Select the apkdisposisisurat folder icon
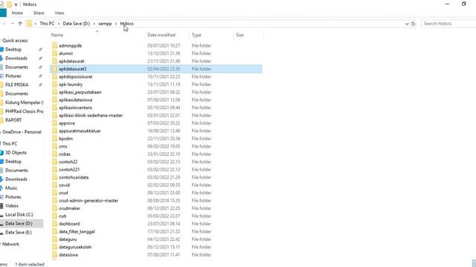This screenshot has height=267, width=476. [x=54, y=76]
